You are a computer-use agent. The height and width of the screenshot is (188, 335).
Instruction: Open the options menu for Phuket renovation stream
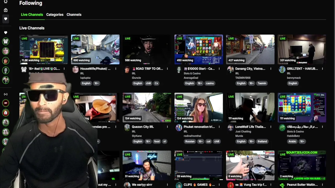coord(219,127)
